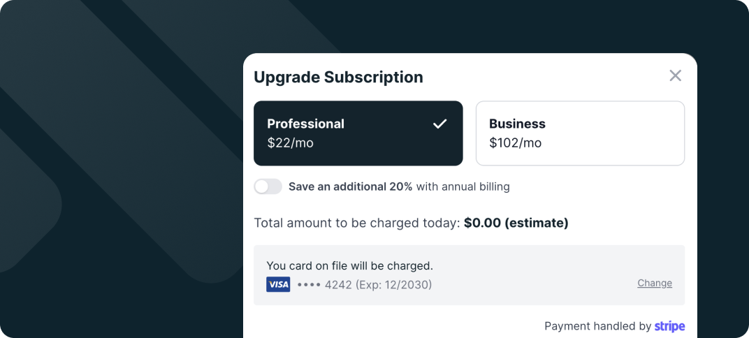Click the "You card on file" message

[x=349, y=265]
